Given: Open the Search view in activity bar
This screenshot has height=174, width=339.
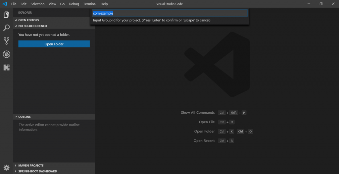Looking at the screenshot, I should [x=7, y=28].
